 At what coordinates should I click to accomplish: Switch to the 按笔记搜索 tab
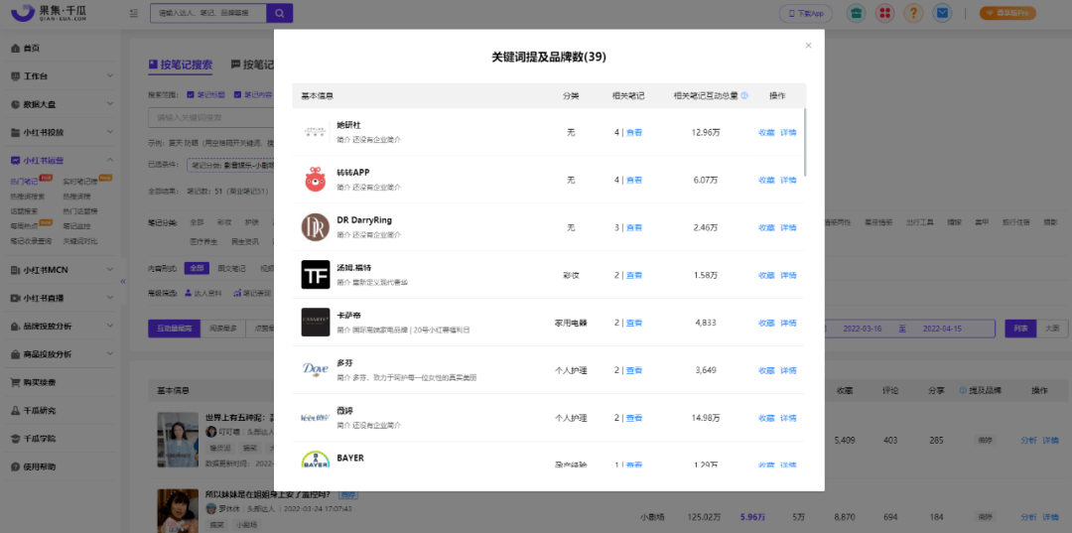pos(181,66)
